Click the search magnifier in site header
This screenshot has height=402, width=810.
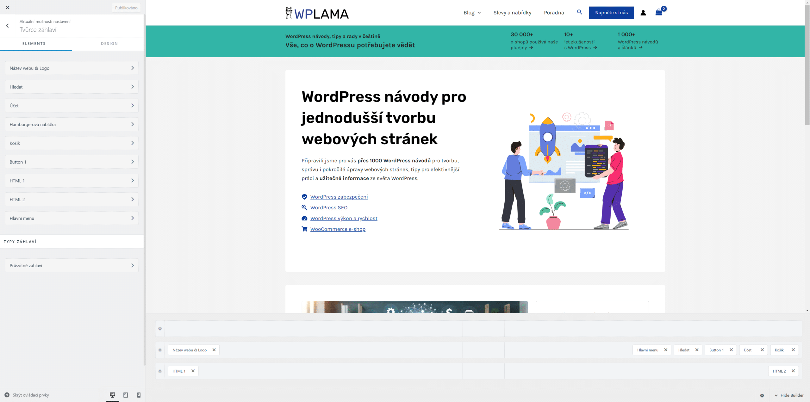click(x=579, y=12)
